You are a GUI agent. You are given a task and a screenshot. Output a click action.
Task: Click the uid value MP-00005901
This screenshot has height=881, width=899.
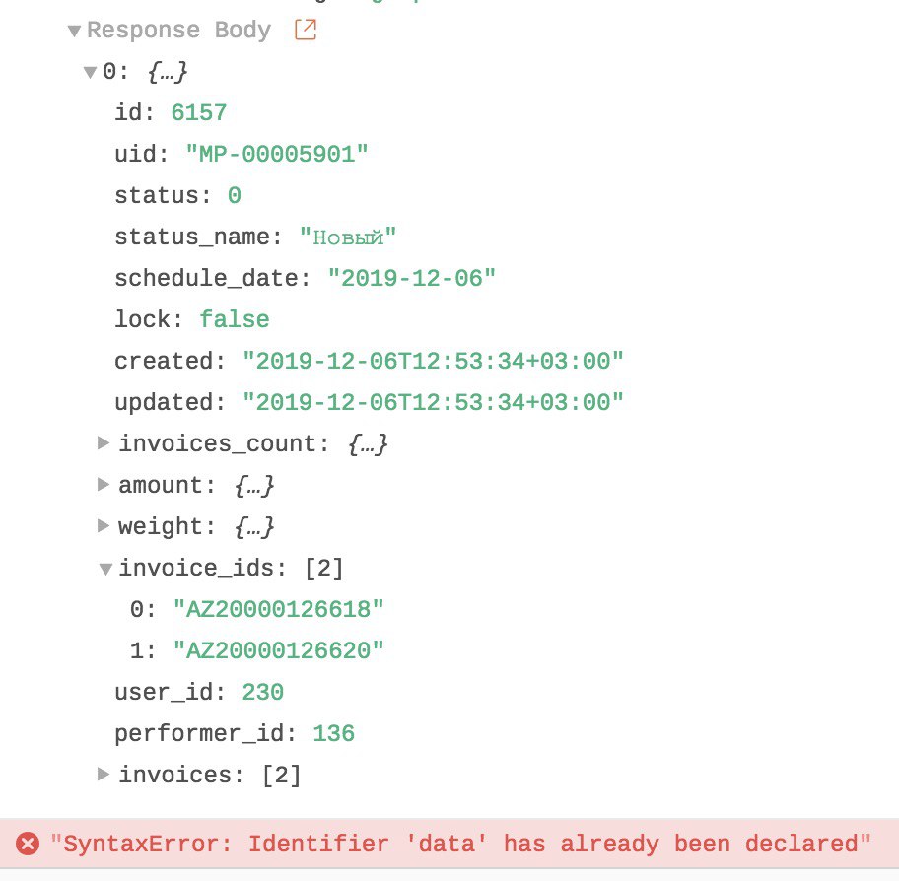277,155
